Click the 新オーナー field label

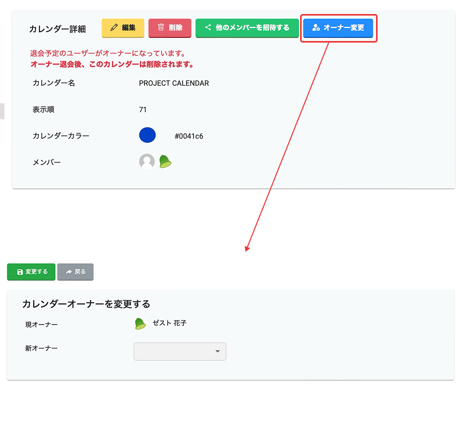coord(42,348)
